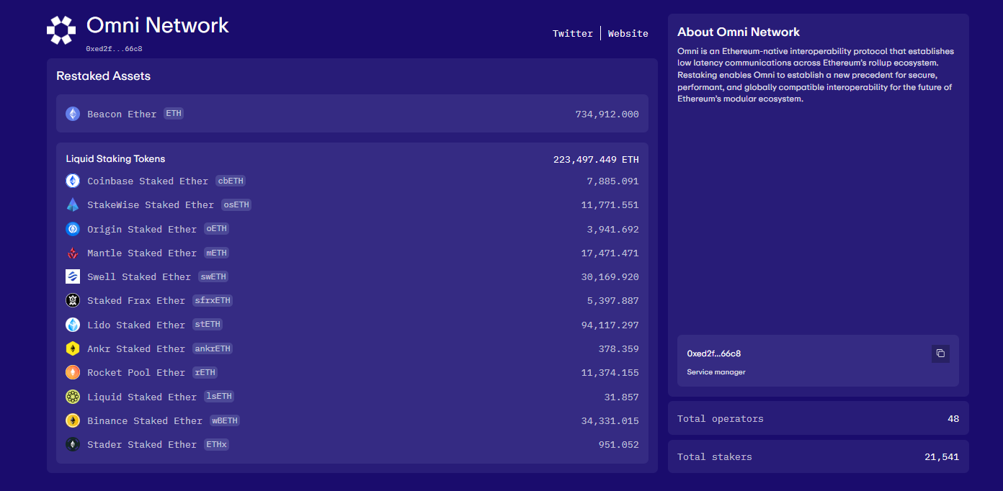Image resolution: width=1003 pixels, height=491 pixels.
Task: Click the header address 0xed2f...66c8
Action: pos(114,49)
